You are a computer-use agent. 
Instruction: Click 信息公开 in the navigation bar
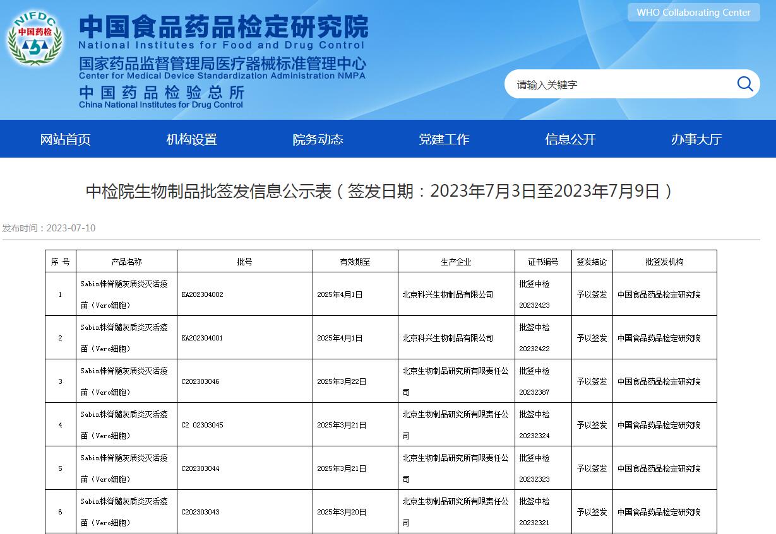(x=570, y=139)
